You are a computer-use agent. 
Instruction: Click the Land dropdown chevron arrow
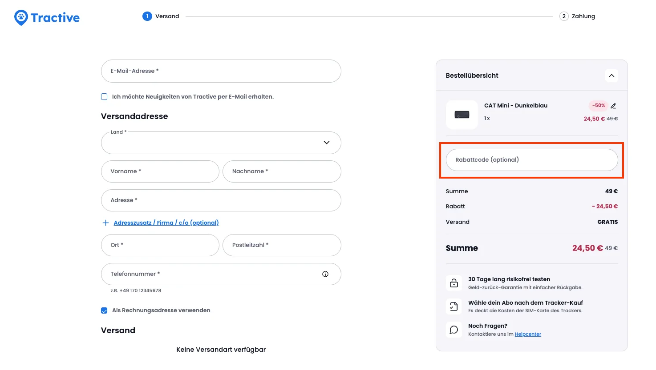click(x=326, y=143)
